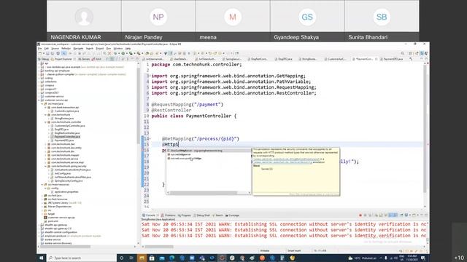Open the Edit menu
Image resolution: width=467 pixels, height=262 pixels.
47,49
